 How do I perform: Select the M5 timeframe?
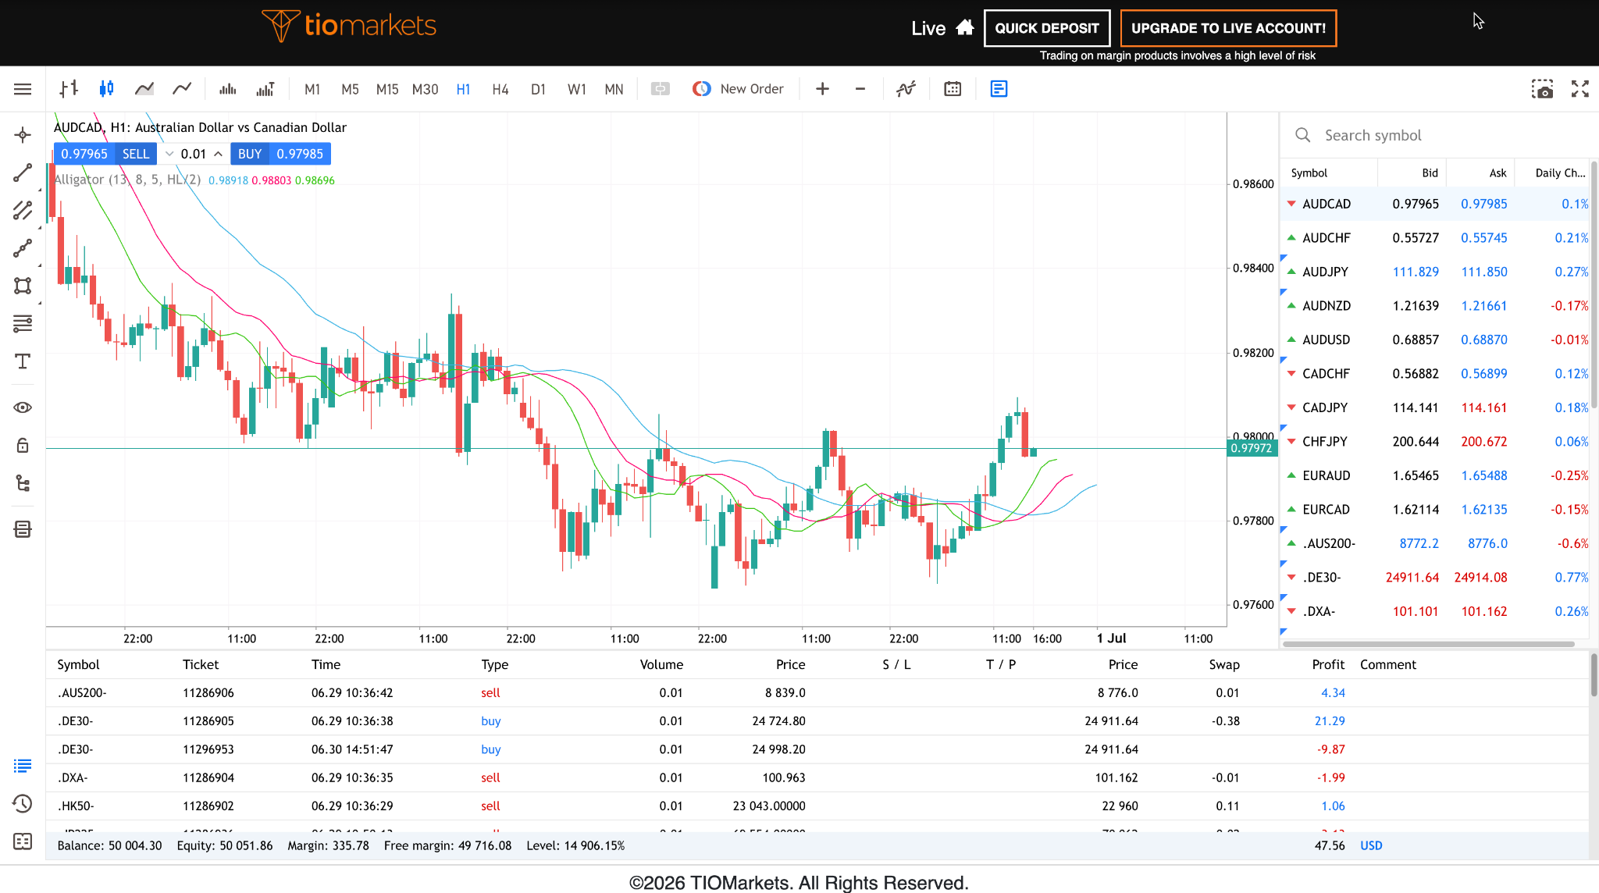click(350, 89)
